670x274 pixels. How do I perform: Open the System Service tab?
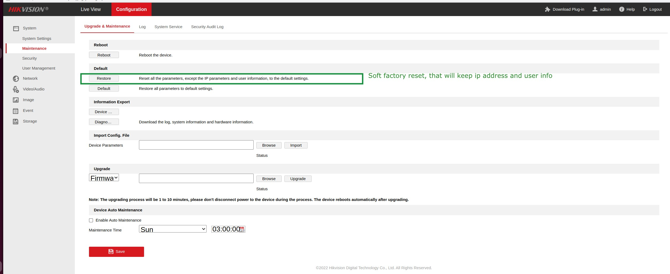tap(168, 27)
